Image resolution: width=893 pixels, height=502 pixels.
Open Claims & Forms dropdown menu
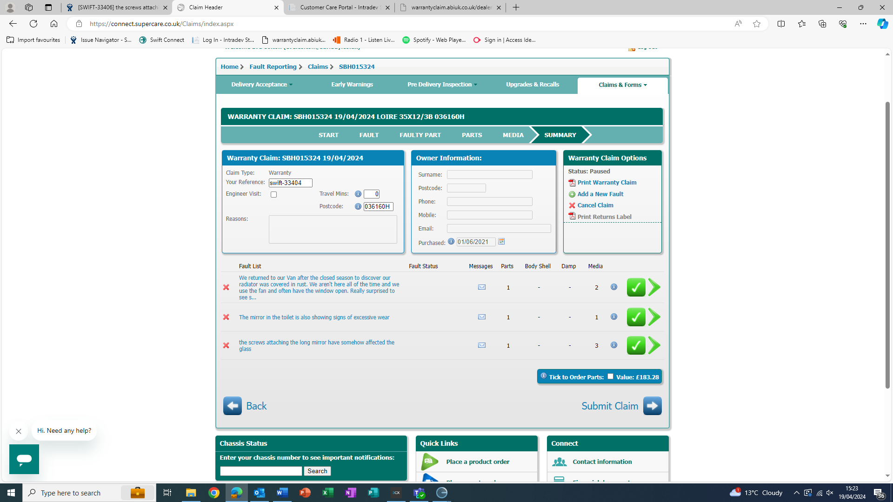(622, 85)
